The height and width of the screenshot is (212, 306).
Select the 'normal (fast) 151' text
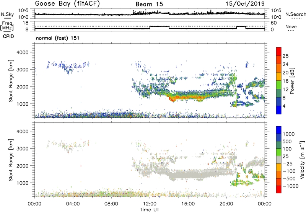click(x=58, y=38)
